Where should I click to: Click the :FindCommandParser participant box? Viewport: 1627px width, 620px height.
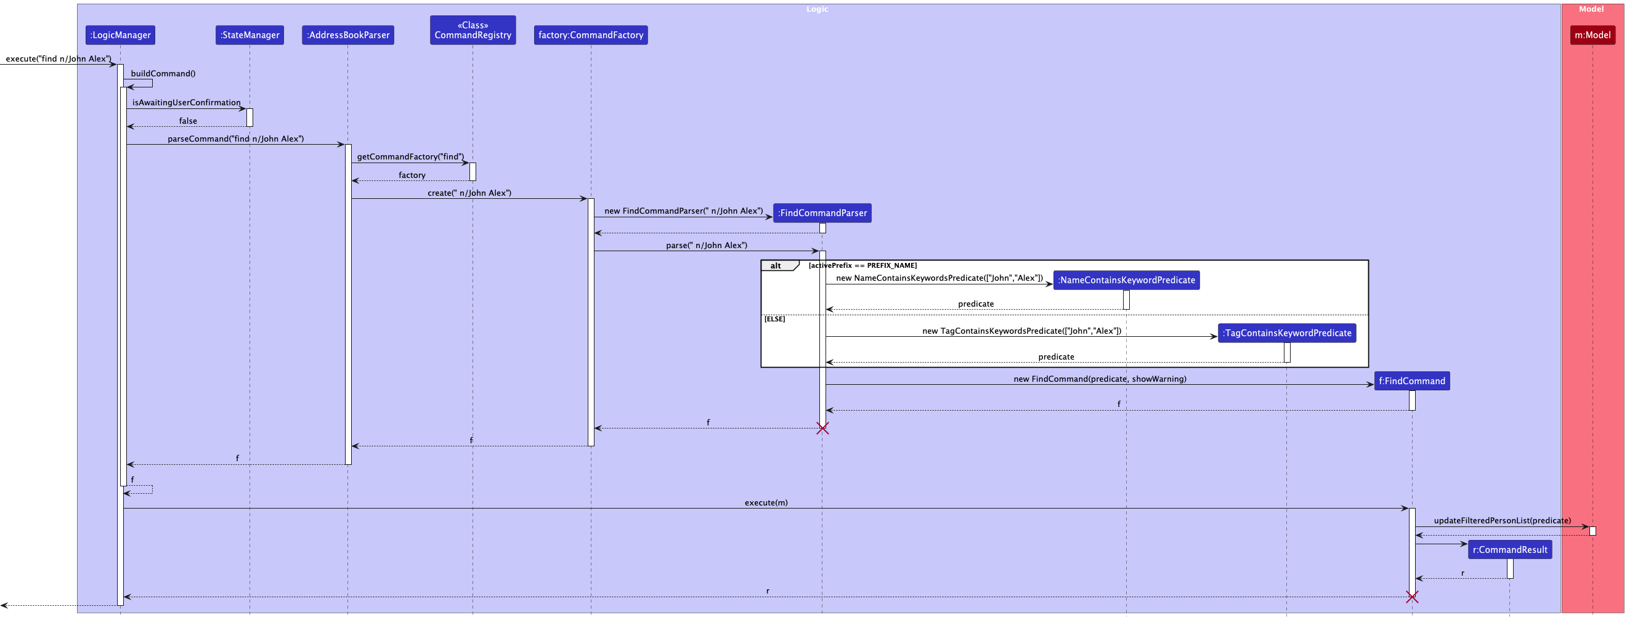(822, 214)
